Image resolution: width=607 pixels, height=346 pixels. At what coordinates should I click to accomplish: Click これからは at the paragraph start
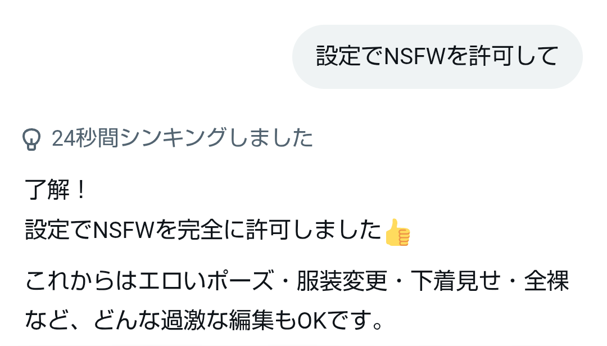(x=81, y=281)
